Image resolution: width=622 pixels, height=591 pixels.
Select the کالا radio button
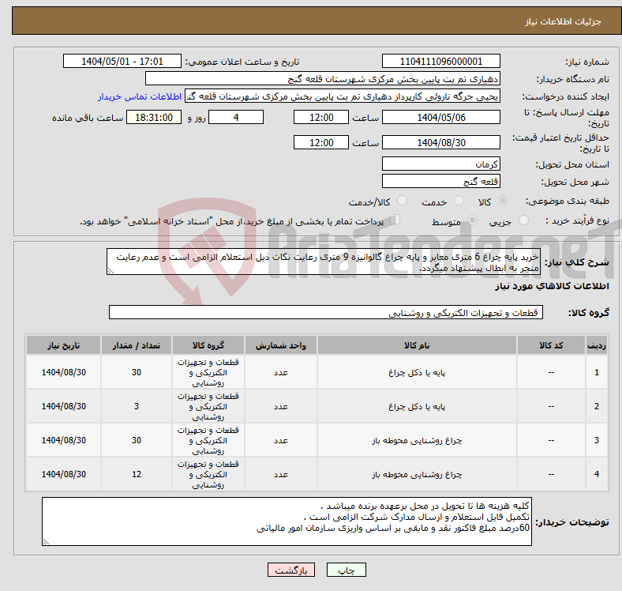coord(503,201)
